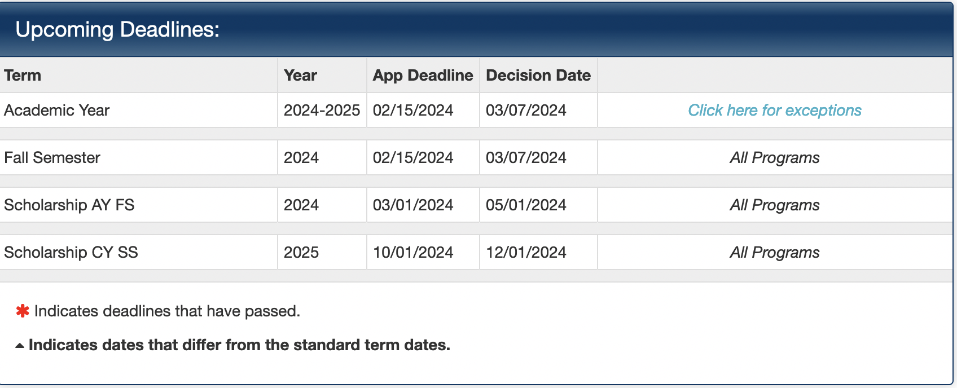Select the Fall Semester term cell
The width and height of the screenshot is (957, 388).
click(x=52, y=158)
